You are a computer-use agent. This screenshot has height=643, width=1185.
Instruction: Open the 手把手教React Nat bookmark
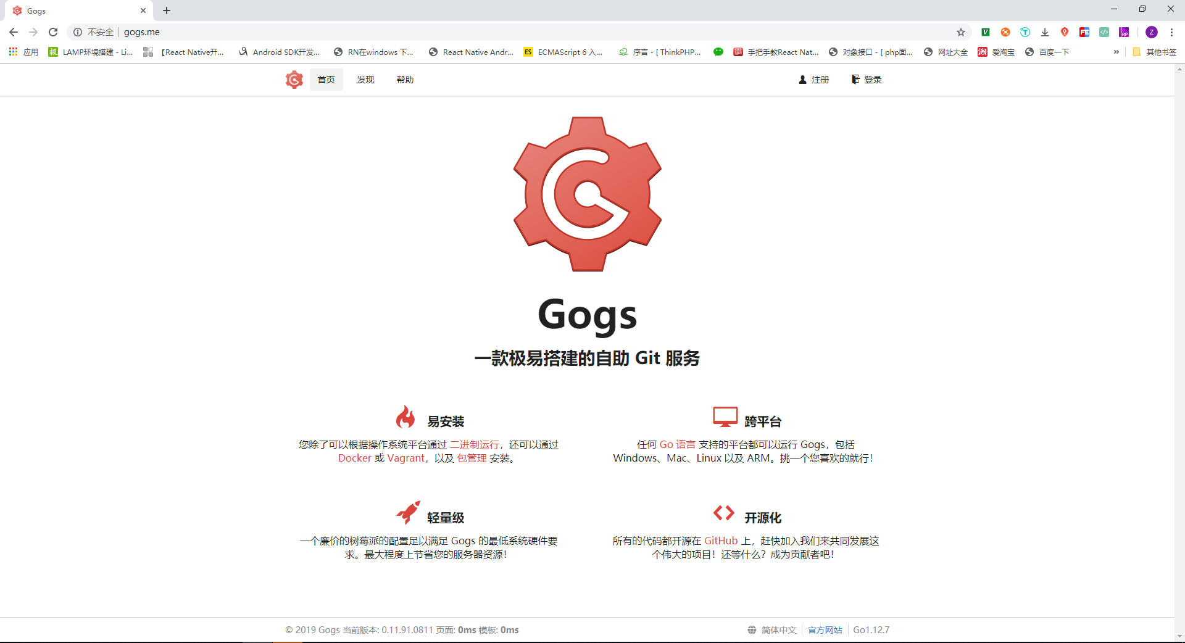(776, 52)
